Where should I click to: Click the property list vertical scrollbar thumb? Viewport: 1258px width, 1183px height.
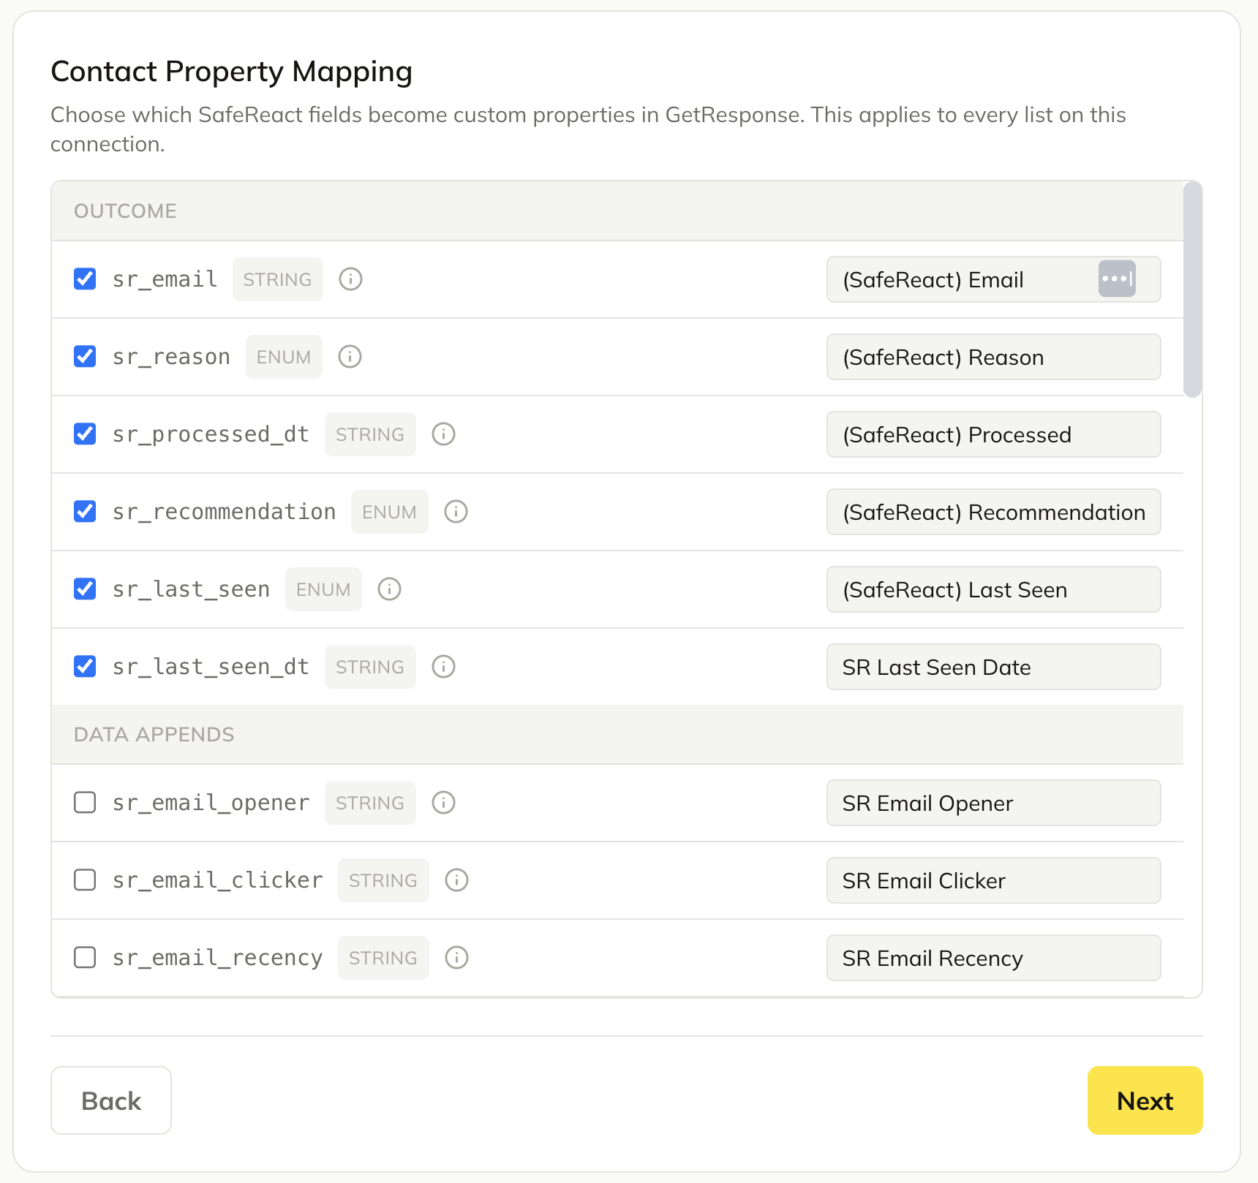1192,290
